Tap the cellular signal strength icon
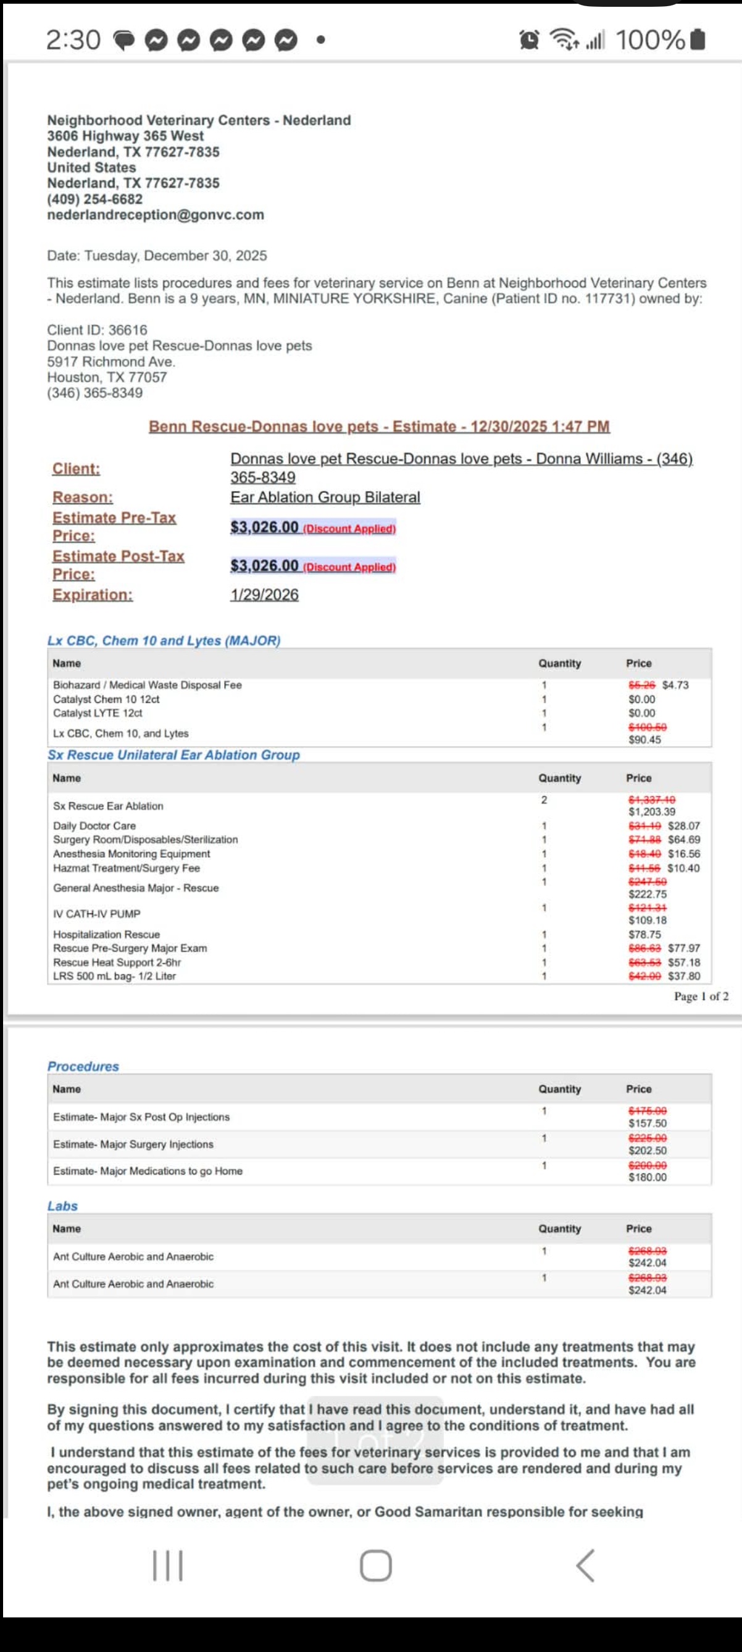Viewport: 742px width, 1652px height. click(x=595, y=40)
